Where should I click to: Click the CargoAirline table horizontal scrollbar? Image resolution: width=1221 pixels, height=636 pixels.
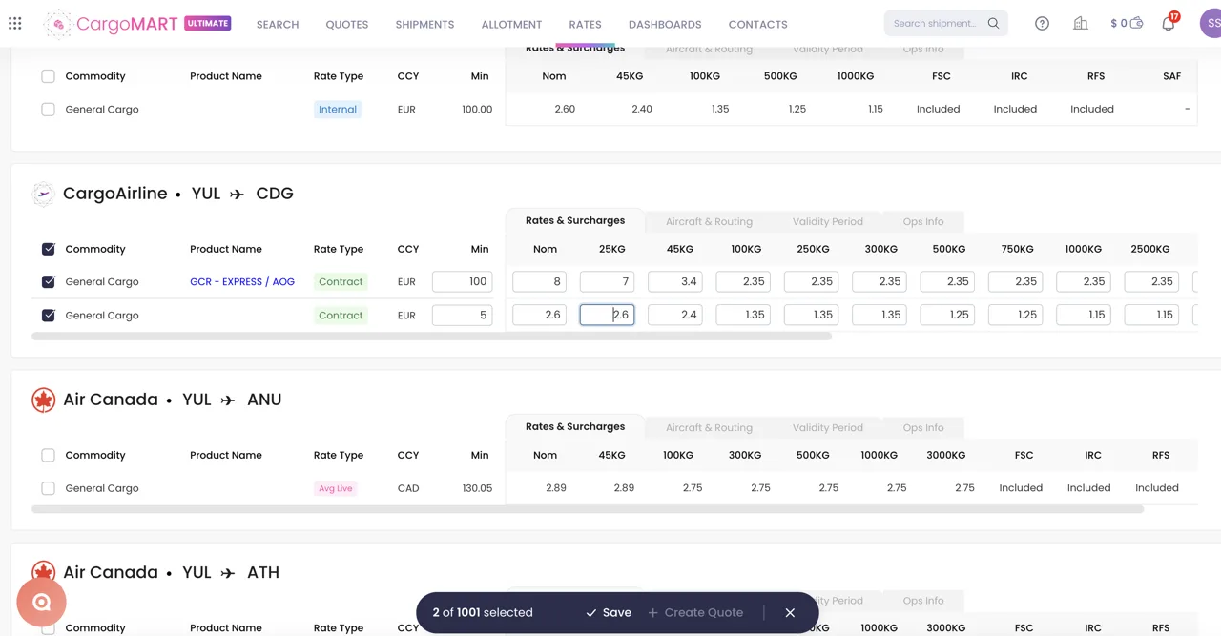click(x=431, y=336)
